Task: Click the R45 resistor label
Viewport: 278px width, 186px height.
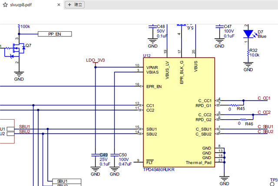Action: point(241,109)
